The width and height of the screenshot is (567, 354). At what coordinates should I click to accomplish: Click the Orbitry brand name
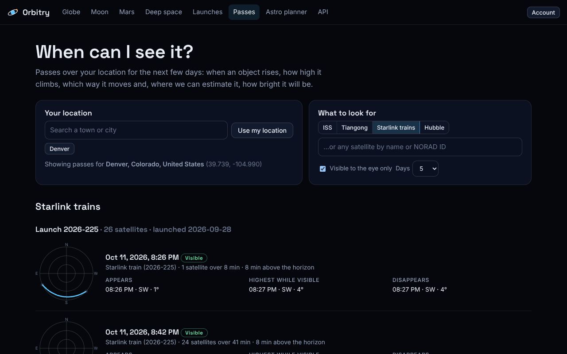pos(36,12)
